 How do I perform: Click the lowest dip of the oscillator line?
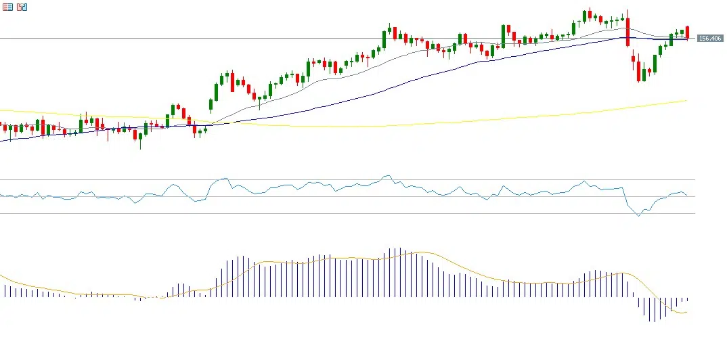[638, 215]
